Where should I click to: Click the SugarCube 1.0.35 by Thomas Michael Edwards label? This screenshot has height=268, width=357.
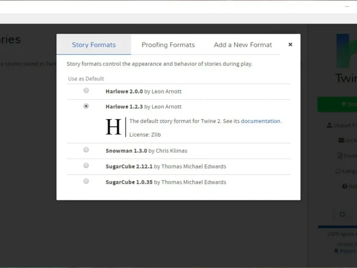pos(166,182)
